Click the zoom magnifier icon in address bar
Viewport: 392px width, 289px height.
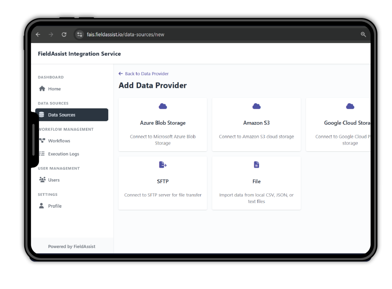[x=363, y=35]
